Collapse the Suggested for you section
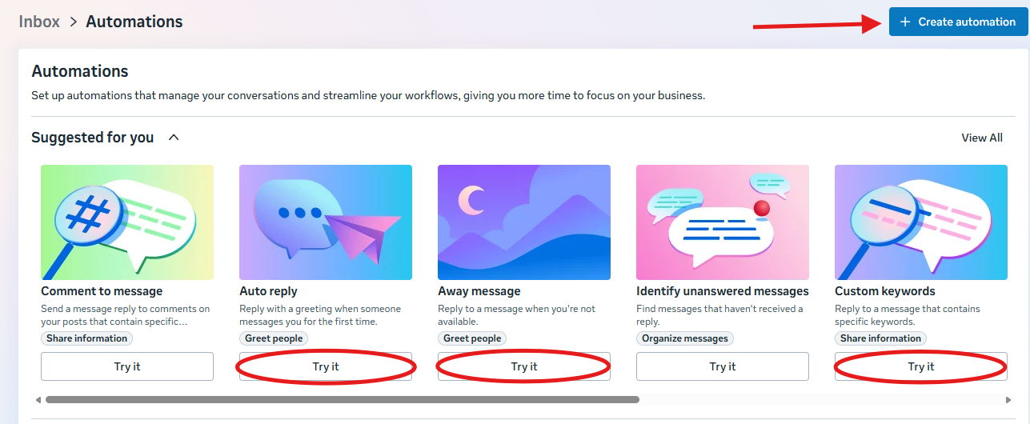Image resolution: width=1030 pixels, height=424 pixels. (x=174, y=138)
